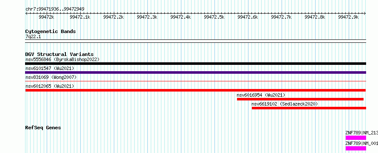Click the 99472.3k ruler label
This screenshot has width=378, height=153.
147,17
